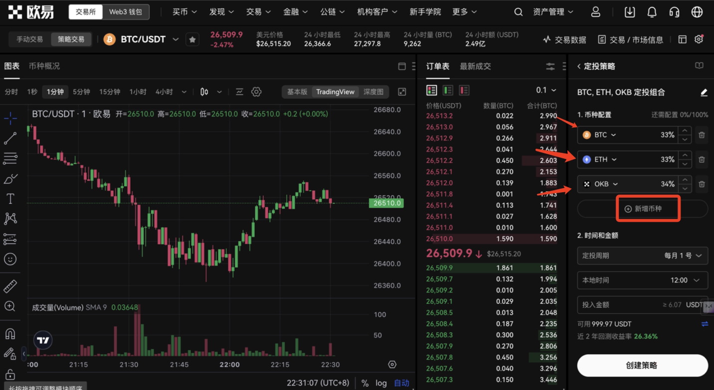The width and height of the screenshot is (714, 390).
Task: Select the trend line drawing tool
Action: (10, 138)
